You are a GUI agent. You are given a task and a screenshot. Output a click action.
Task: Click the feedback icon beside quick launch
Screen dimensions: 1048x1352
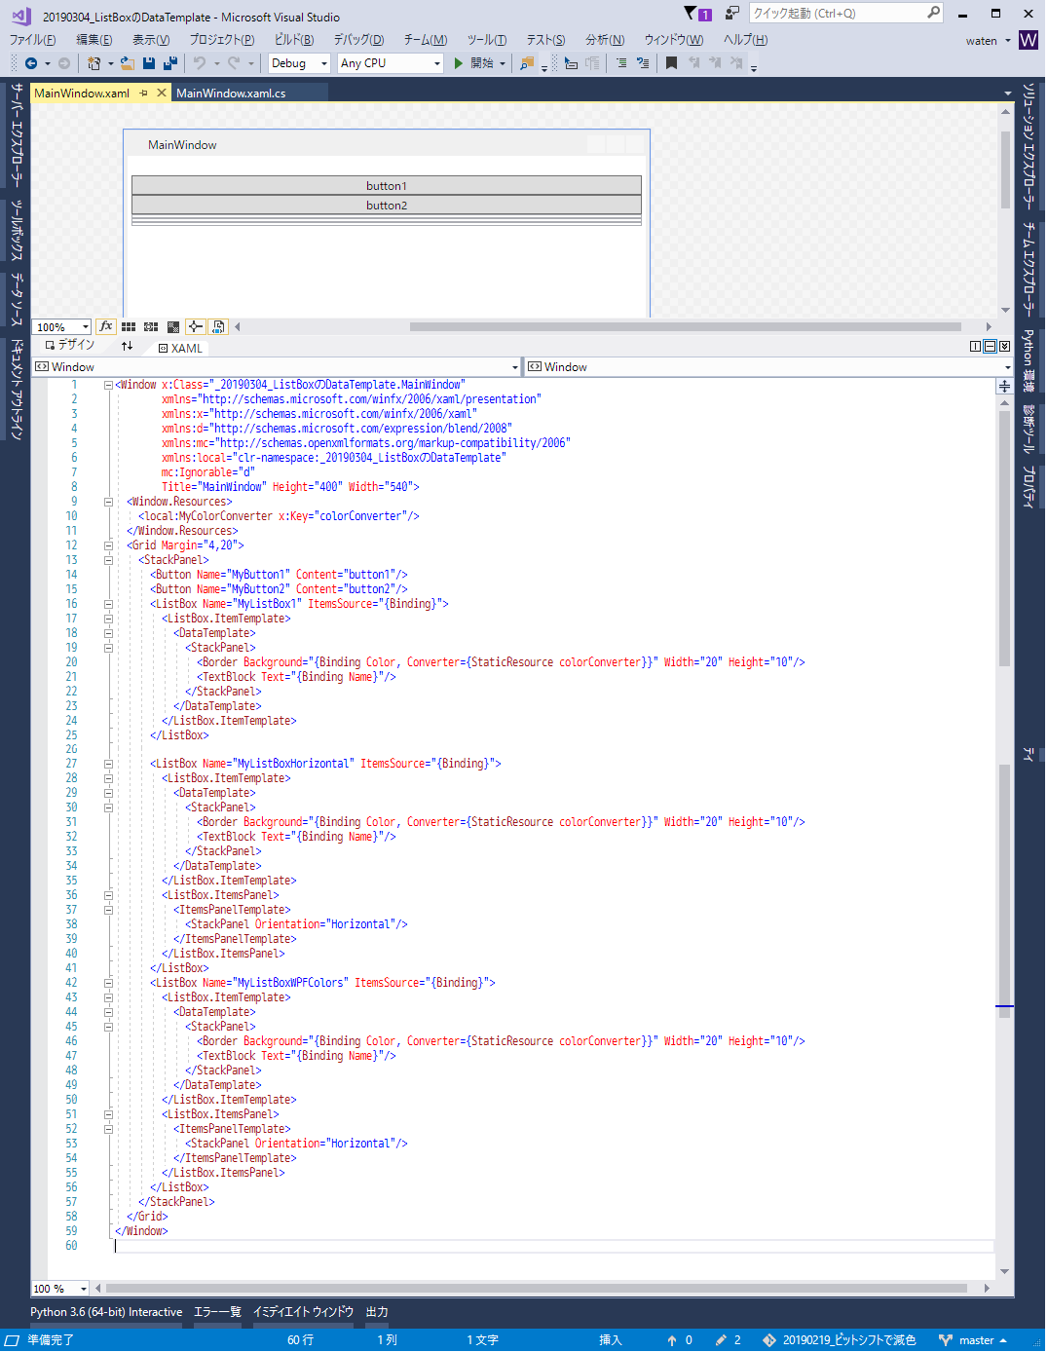pos(732,14)
